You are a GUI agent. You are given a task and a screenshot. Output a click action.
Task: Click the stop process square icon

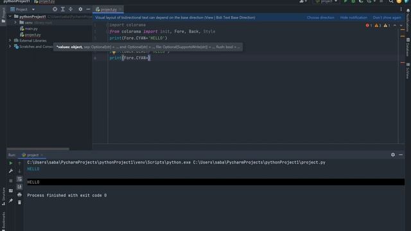(11, 181)
